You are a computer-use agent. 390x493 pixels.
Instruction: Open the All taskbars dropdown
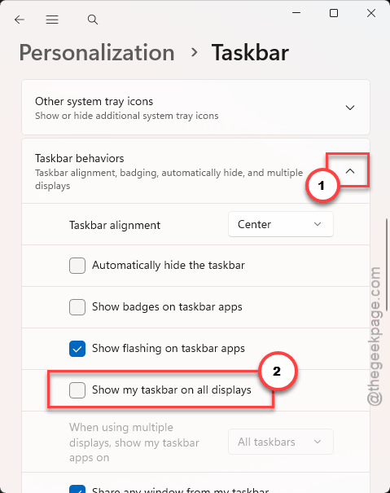point(281,442)
